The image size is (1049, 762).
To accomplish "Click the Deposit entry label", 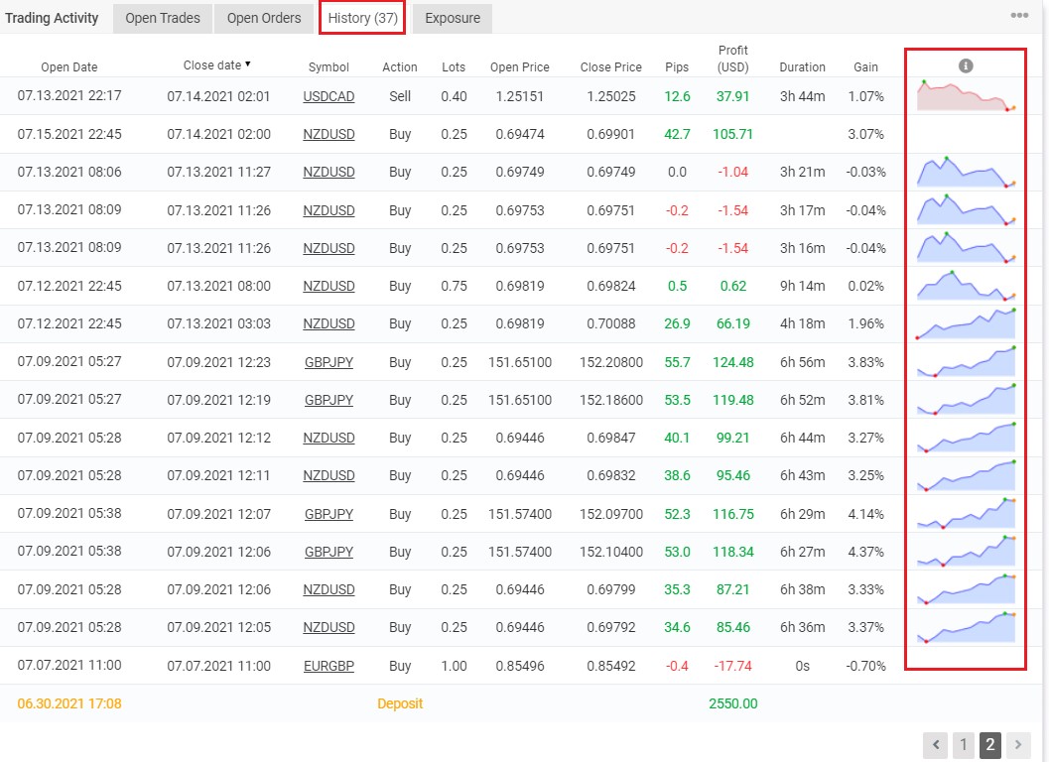I will (x=400, y=703).
